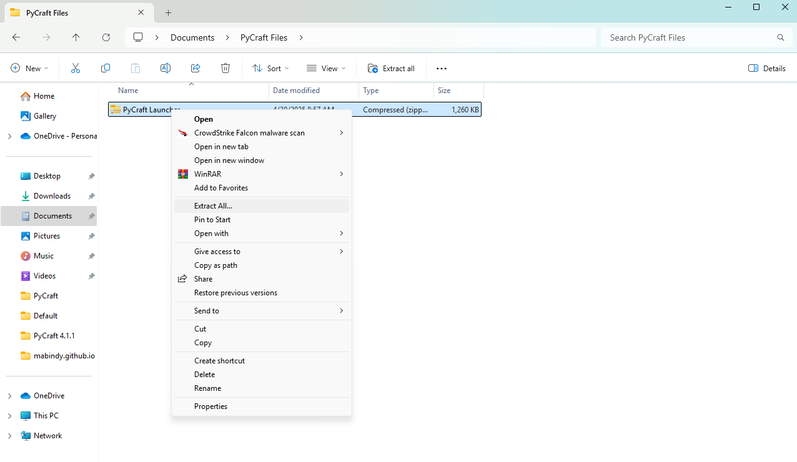797x462 pixels.
Task: Choose Open in the context menu
Action: coord(262,119)
